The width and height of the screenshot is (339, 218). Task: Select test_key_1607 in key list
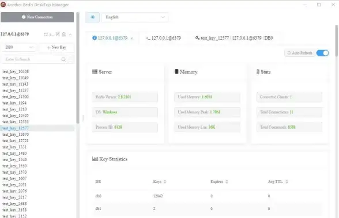(14, 178)
